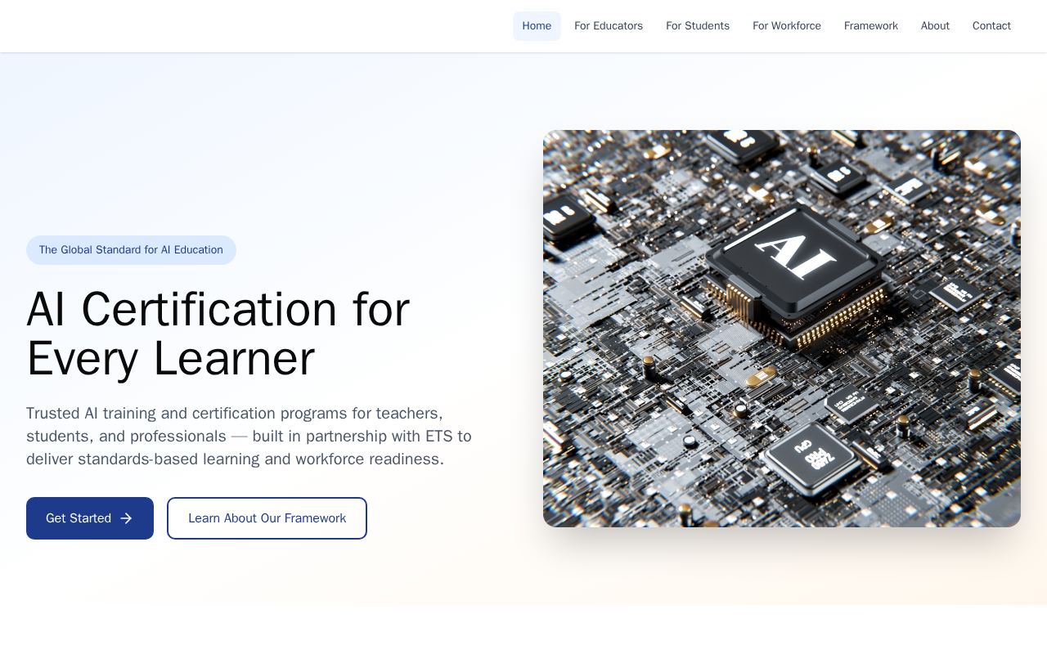Image resolution: width=1047 pixels, height=654 pixels.
Task: Click Learn About Our Framework button
Action: point(267,518)
